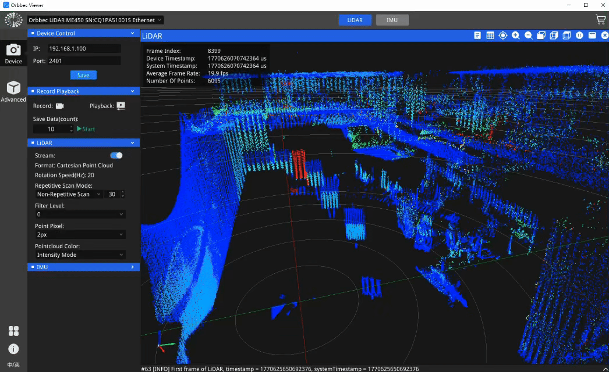Open the Pointcloud Color Intensity Mode dropdown

pos(80,255)
